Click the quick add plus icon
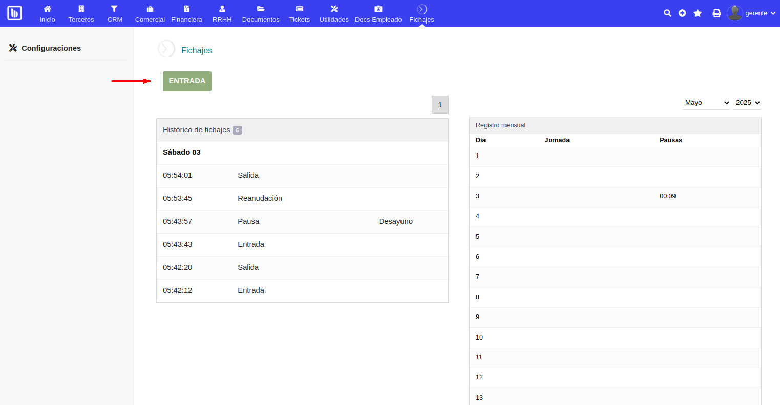The width and height of the screenshot is (780, 405). 682,13
